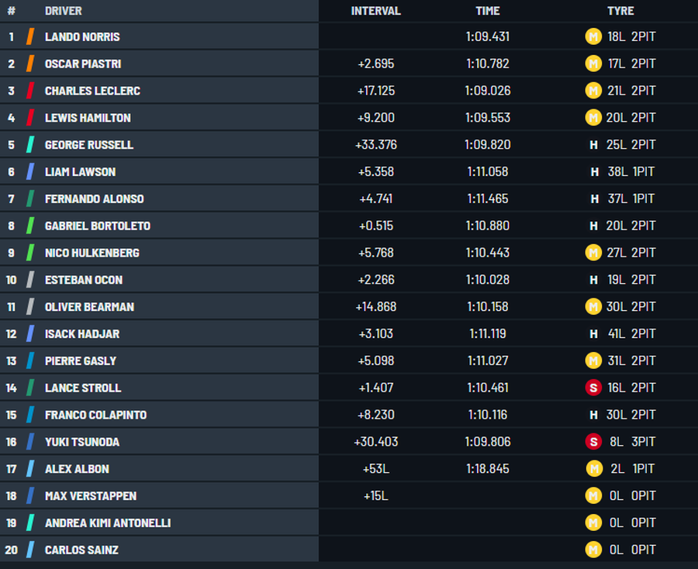Screen dimensions: 698x569
Task: Open Andrea Kimi Antonelli driver entry
Action: coord(107,522)
